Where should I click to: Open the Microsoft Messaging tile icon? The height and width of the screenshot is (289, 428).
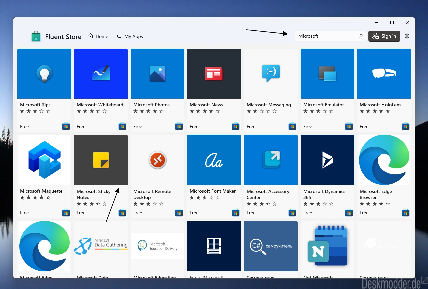(x=271, y=74)
